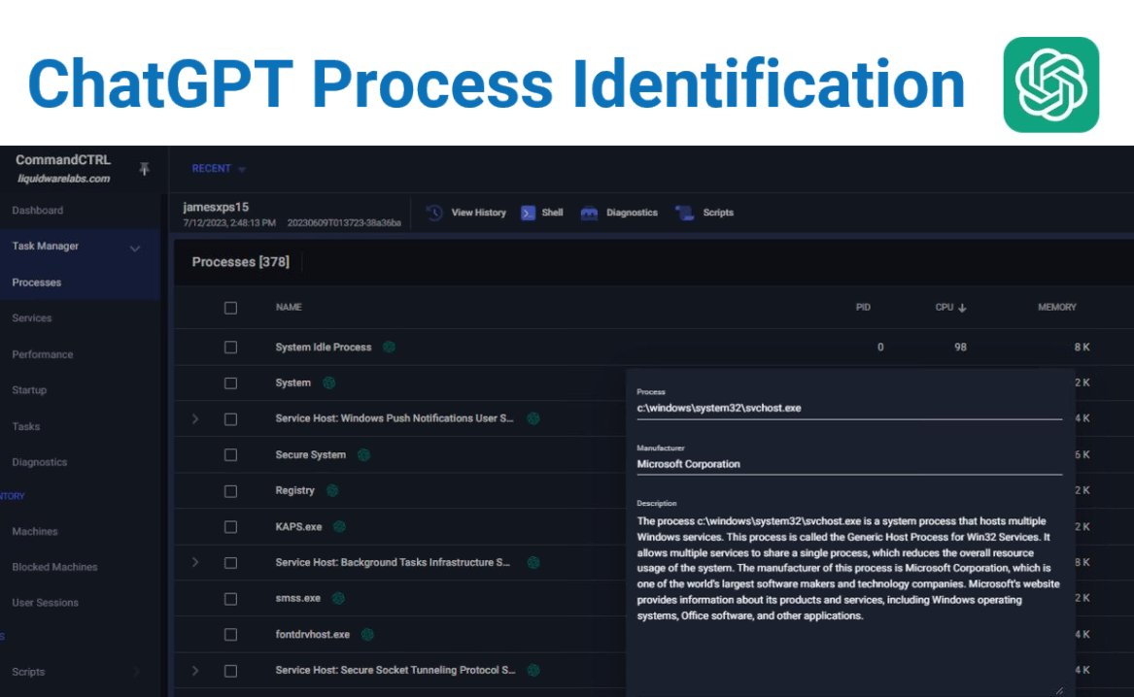Click the Manufacturer field in popup
Screen dimensions: 1134x697
tap(849, 464)
